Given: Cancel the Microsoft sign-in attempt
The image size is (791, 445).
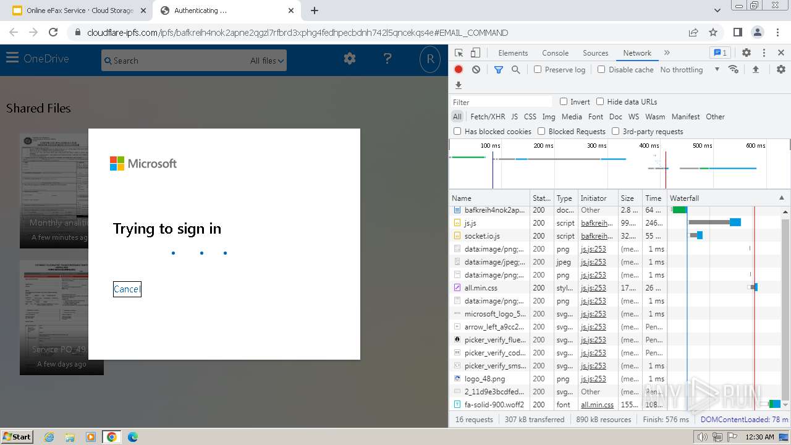Looking at the screenshot, I should click(127, 289).
